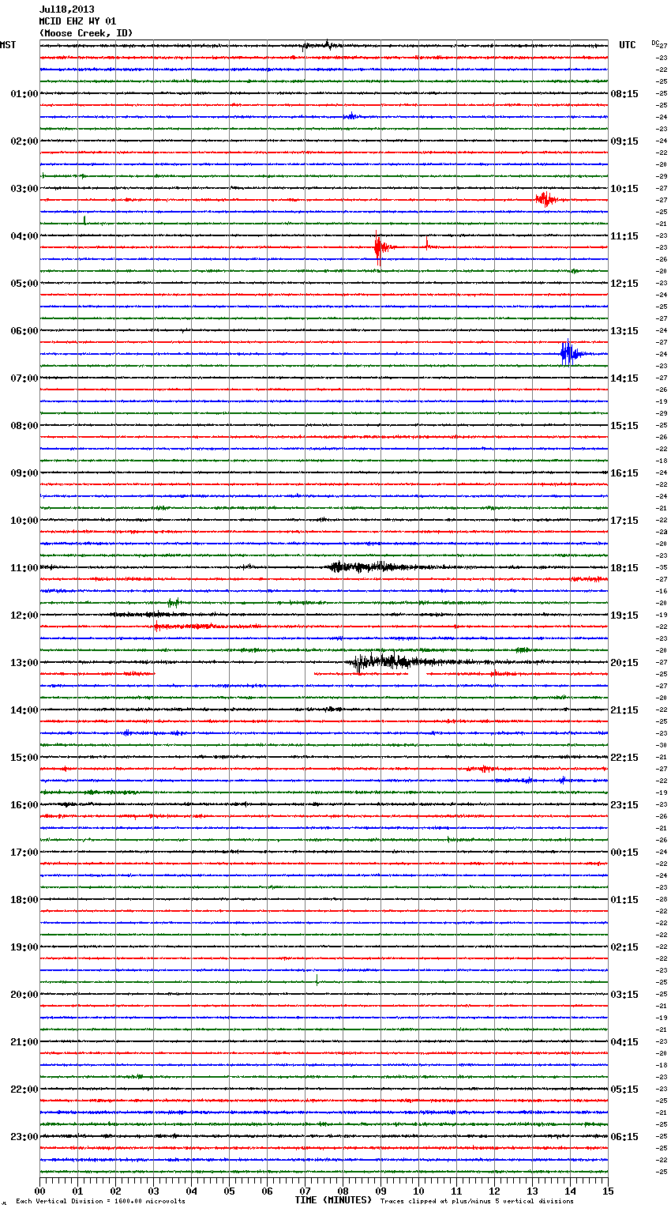The width and height of the screenshot is (671, 1212).
Task: Click the x-axis minute tick label 00
Action: pyautogui.click(x=39, y=1191)
